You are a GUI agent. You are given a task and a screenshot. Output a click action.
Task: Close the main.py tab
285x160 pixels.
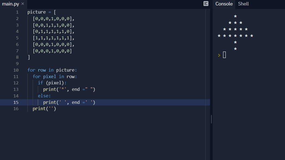23,4
